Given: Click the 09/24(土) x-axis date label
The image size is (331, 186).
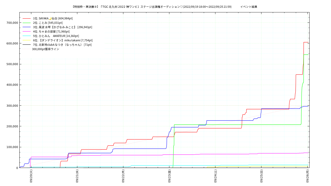Looking at the screenshot, I should pos(215,176).
